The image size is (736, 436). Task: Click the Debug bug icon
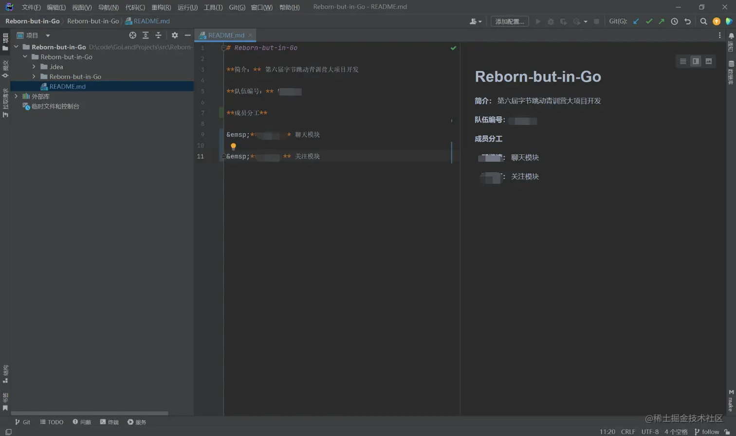point(551,21)
